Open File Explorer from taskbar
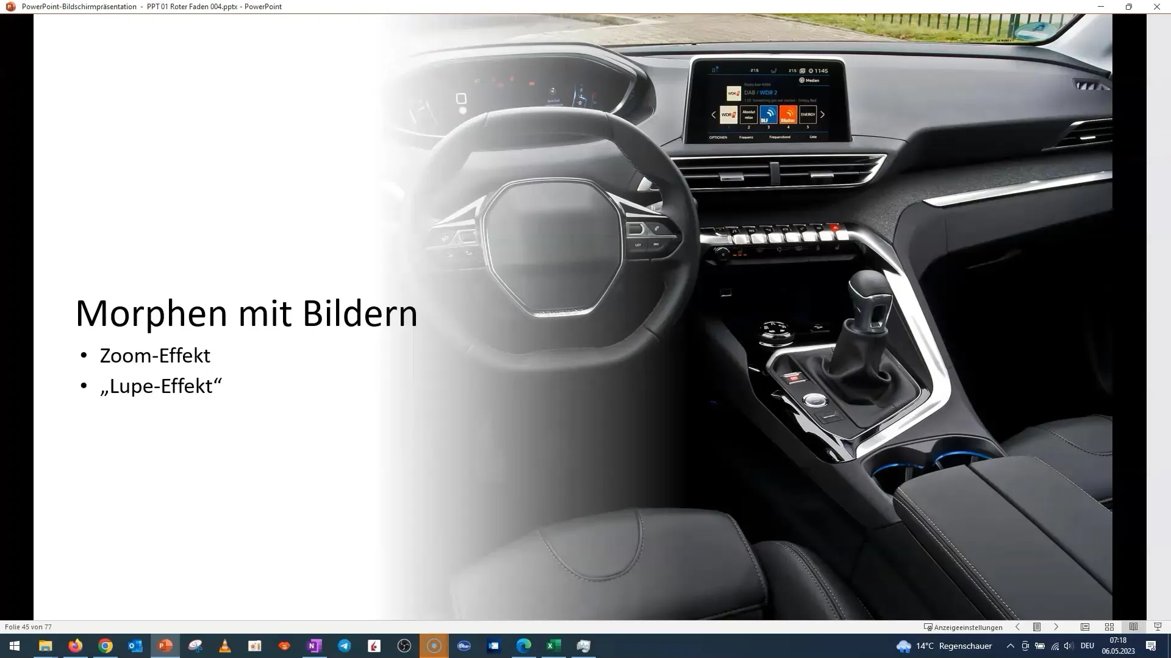 [45, 646]
